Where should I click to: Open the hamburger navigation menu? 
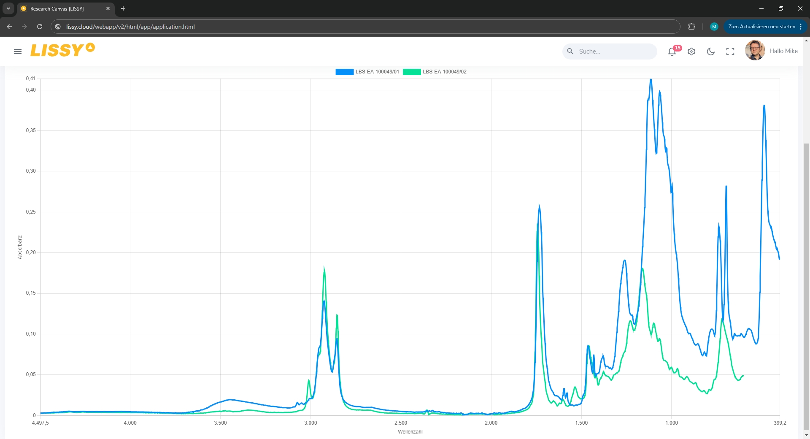click(x=18, y=51)
